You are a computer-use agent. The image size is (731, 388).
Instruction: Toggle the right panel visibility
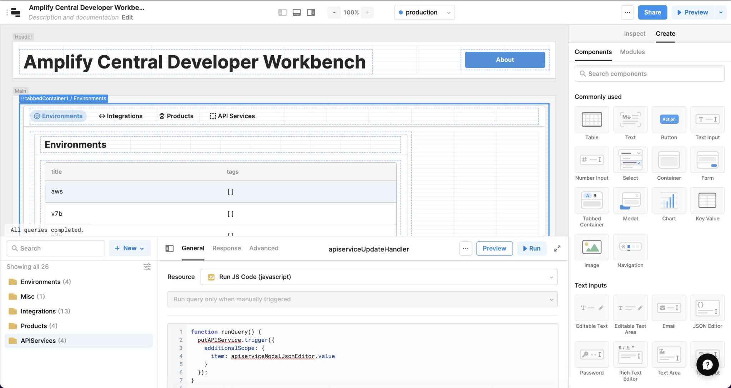[x=311, y=12]
